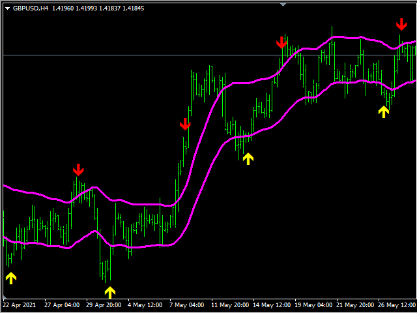Click the 21 May 20:00 time label

click(356, 305)
